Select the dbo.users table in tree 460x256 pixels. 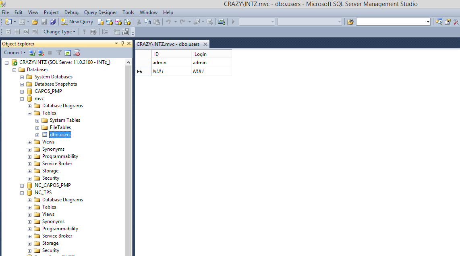point(60,135)
